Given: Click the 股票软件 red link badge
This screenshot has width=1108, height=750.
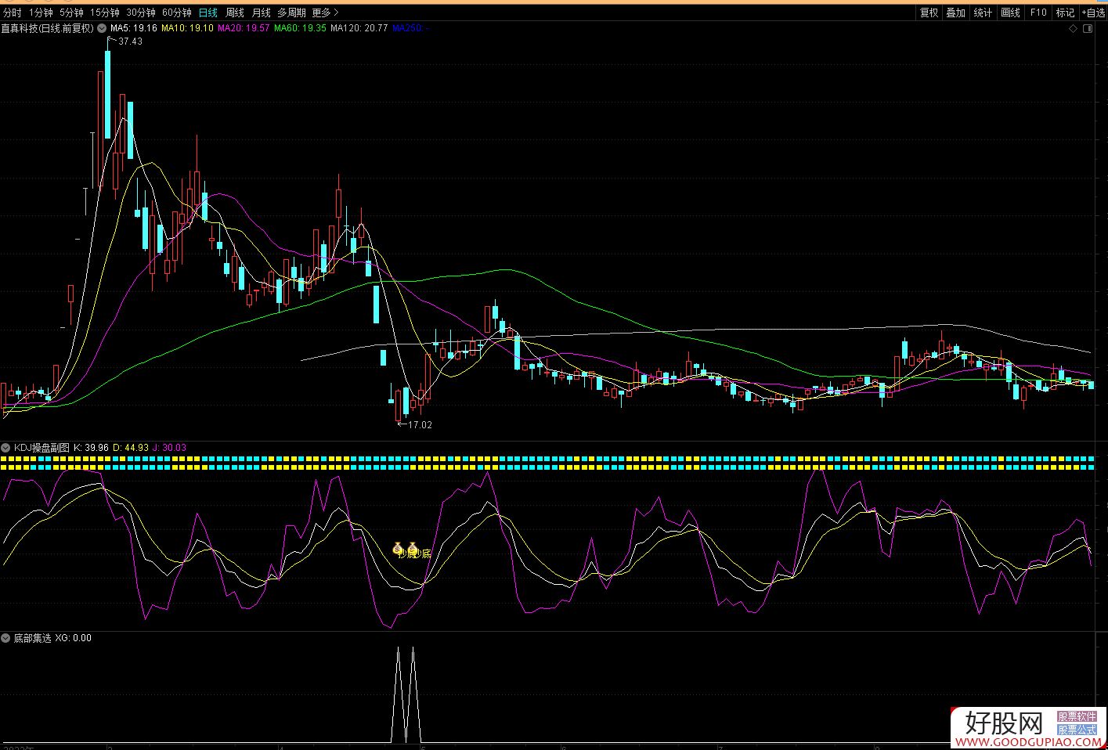Looking at the screenshot, I should click(x=1077, y=716).
